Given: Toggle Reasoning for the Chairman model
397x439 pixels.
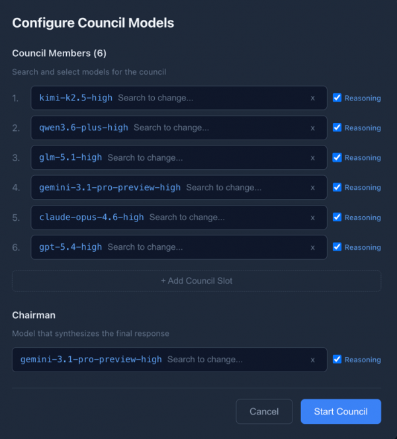Looking at the screenshot, I should click(x=337, y=360).
